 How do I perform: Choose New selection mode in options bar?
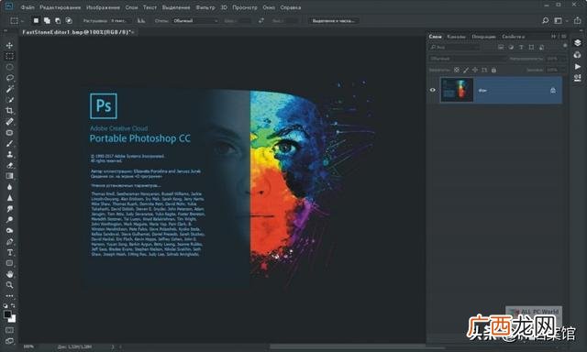tap(36, 20)
